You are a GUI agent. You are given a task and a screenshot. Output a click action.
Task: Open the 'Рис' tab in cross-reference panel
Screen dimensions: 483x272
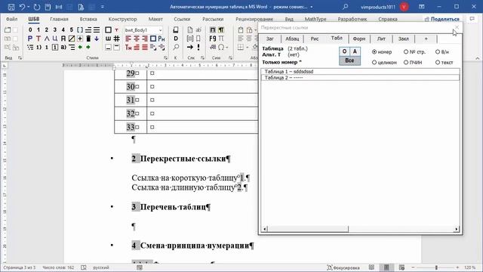[x=315, y=39]
